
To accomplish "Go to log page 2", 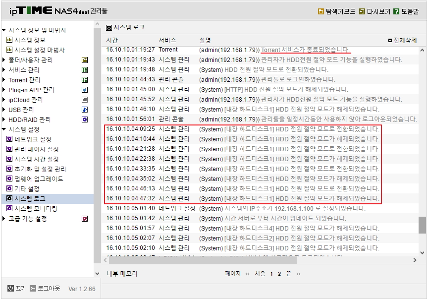I will click(279, 274).
